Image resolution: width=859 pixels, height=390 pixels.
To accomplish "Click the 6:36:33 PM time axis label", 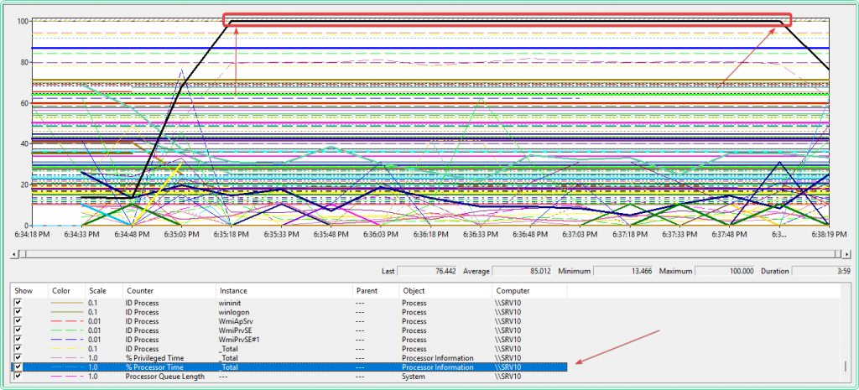I will pos(480,233).
